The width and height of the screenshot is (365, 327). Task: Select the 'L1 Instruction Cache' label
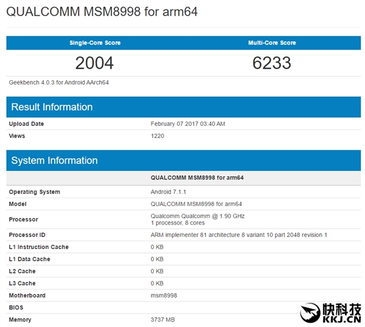pos(39,247)
